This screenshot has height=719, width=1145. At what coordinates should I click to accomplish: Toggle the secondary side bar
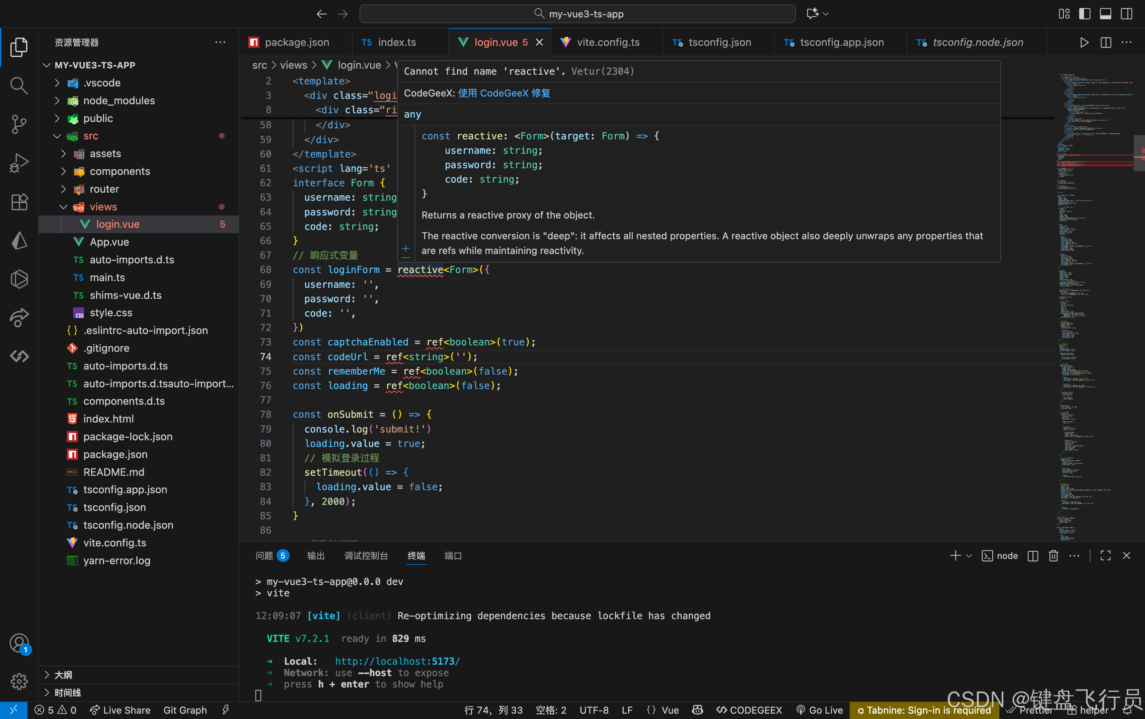[1127, 14]
